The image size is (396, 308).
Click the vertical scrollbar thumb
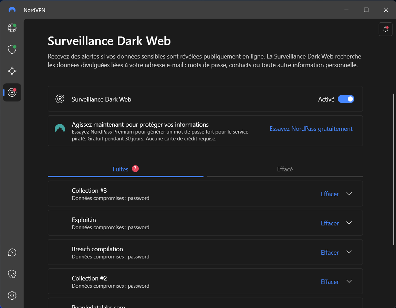click(x=394, y=169)
